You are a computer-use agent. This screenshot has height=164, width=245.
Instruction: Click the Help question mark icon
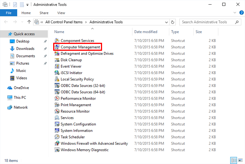[x=241, y=13]
